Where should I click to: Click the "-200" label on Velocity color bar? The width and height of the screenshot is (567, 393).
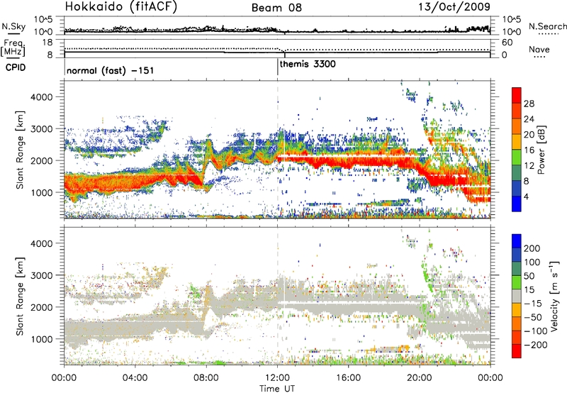pos(535,345)
